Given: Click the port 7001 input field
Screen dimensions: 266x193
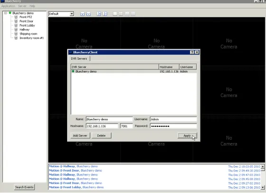Looking at the screenshot, I should (126, 126).
